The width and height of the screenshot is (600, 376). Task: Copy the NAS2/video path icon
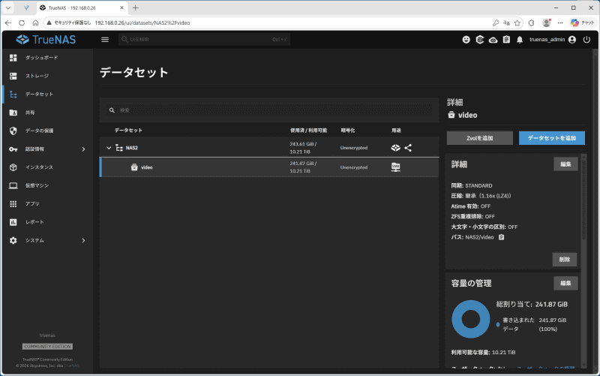tap(501, 237)
